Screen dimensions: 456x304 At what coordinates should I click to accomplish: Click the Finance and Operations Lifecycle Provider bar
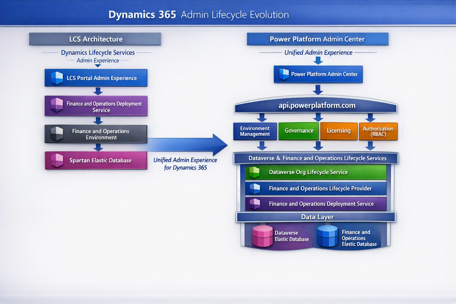316,189
